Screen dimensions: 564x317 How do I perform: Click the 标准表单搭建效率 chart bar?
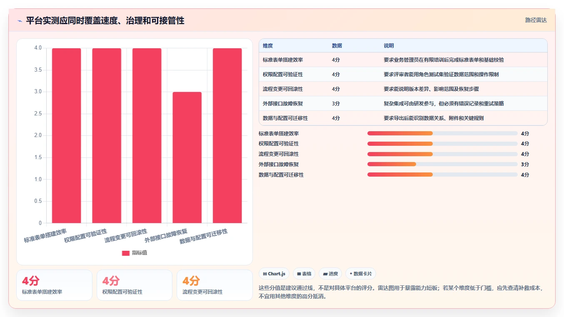click(66, 135)
